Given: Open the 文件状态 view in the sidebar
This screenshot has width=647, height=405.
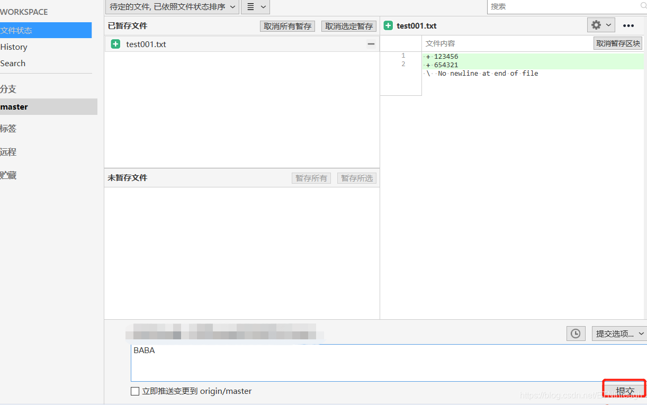Looking at the screenshot, I should click(x=46, y=30).
